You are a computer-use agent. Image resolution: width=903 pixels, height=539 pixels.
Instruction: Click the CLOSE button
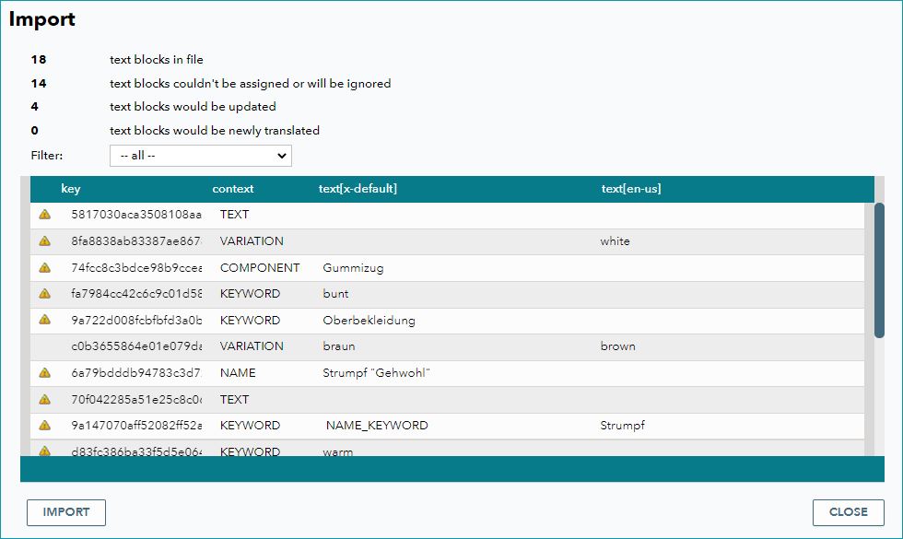(849, 512)
